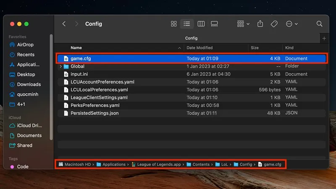Switch to gallery view

tap(214, 24)
